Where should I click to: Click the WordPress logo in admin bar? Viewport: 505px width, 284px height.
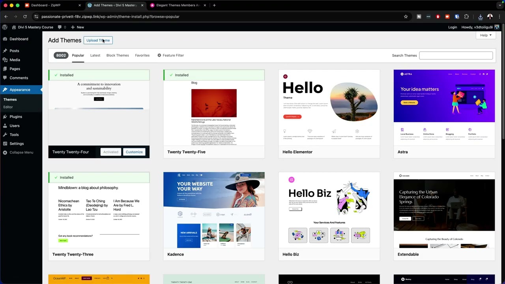click(5, 27)
